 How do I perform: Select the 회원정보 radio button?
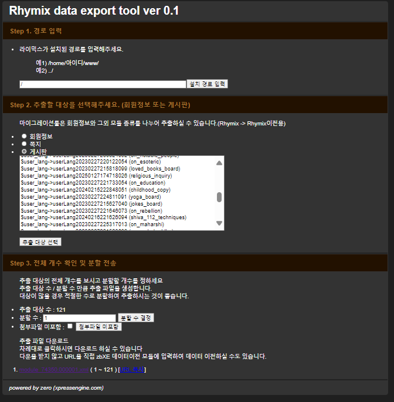[x=24, y=136]
